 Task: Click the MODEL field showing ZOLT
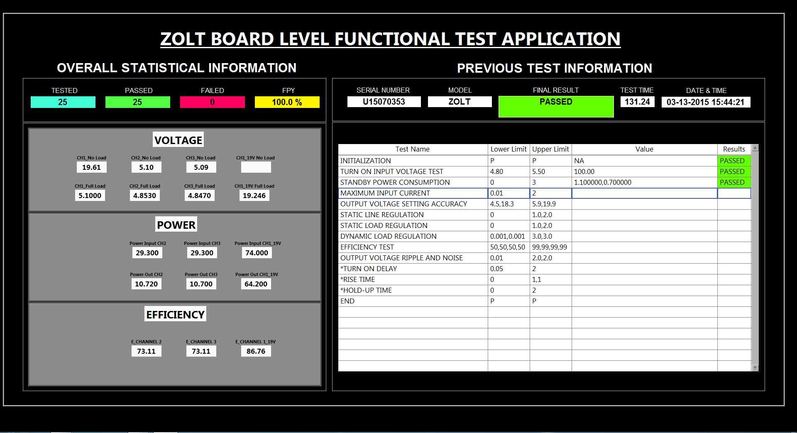[x=460, y=102]
